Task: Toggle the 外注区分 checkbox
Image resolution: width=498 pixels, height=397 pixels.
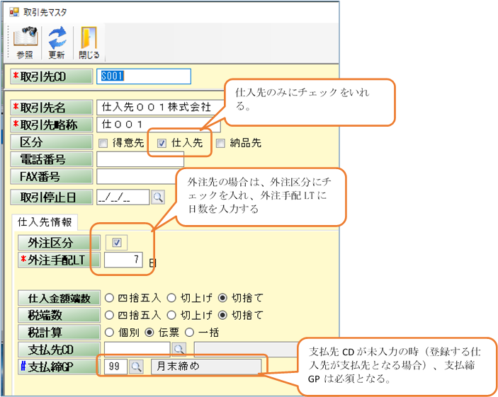Action: point(117,243)
